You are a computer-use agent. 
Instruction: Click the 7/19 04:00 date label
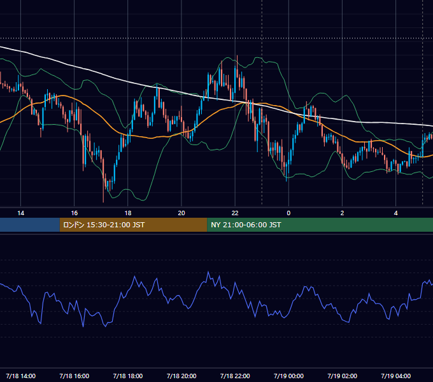pyautogui.click(x=395, y=376)
